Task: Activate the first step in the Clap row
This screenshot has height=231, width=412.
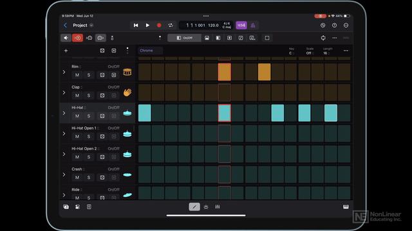Action: (x=144, y=92)
